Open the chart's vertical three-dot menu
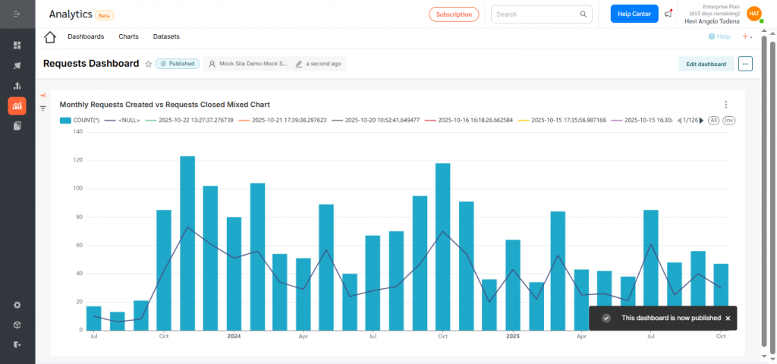777x364 pixels. [725, 105]
